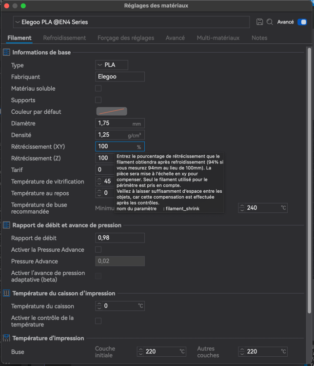The width and height of the screenshot is (314, 366).
Task: Click the save preset icon
Action: tap(260, 22)
